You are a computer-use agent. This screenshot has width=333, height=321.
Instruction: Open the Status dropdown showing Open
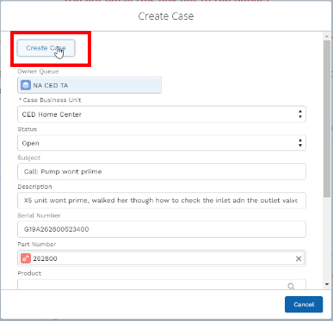162,143
